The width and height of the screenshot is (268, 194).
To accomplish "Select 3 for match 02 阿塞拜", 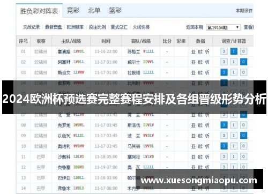I will coord(224,62).
